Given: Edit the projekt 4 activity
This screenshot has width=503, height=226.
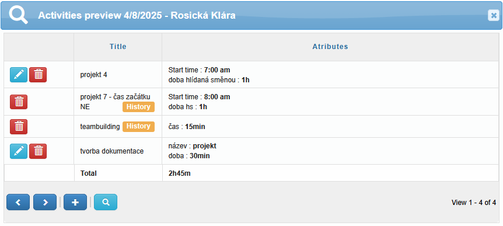Looking at the screenshot, I should coord(19,75).
